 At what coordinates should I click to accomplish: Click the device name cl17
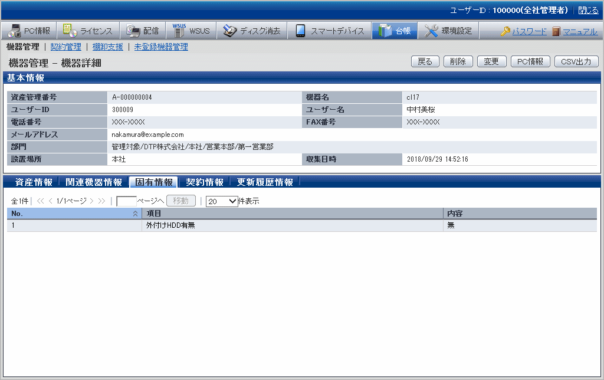click(412, 97)
